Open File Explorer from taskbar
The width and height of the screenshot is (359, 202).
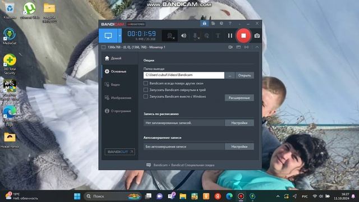[x=183, y=196]
